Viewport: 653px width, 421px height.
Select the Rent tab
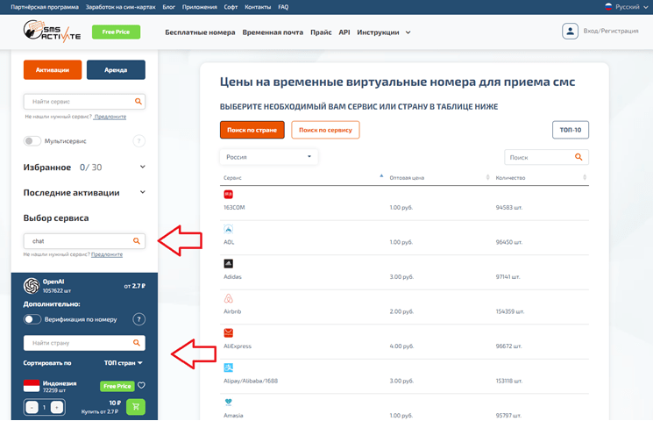click(116, 69)
